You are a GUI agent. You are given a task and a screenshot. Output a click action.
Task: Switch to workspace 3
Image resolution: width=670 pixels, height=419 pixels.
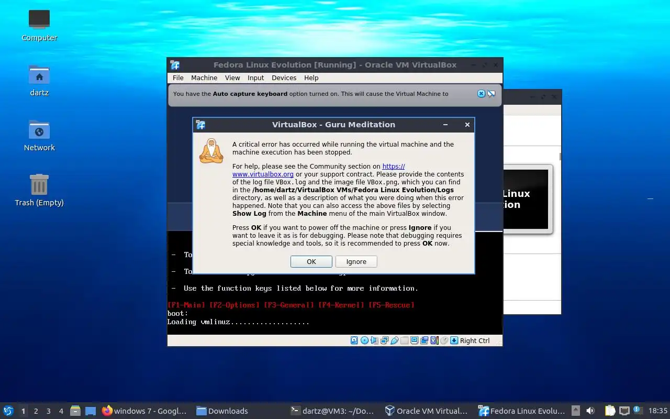click(x=48, y=411)
